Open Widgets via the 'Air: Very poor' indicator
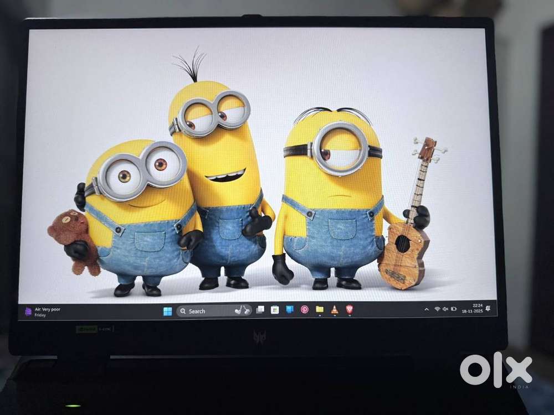 (x=44, y=308)
